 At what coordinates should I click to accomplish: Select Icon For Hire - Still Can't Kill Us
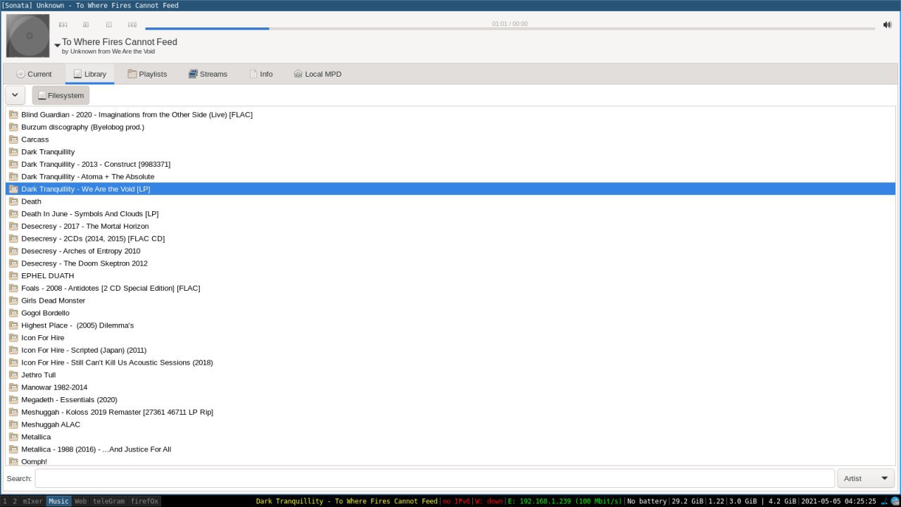(450, 362)
